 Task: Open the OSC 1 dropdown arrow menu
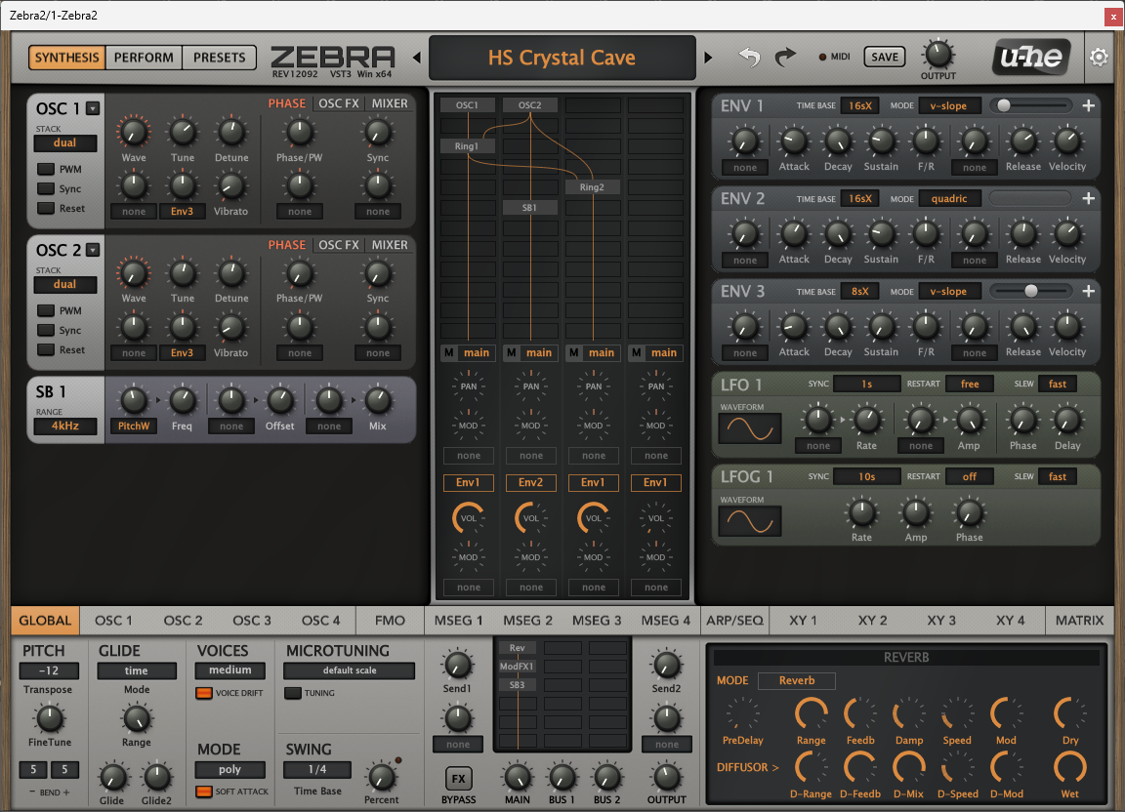pyautogui.click(x=93, y=108)
